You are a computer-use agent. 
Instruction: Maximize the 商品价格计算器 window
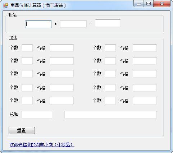[x=149, y=4]
